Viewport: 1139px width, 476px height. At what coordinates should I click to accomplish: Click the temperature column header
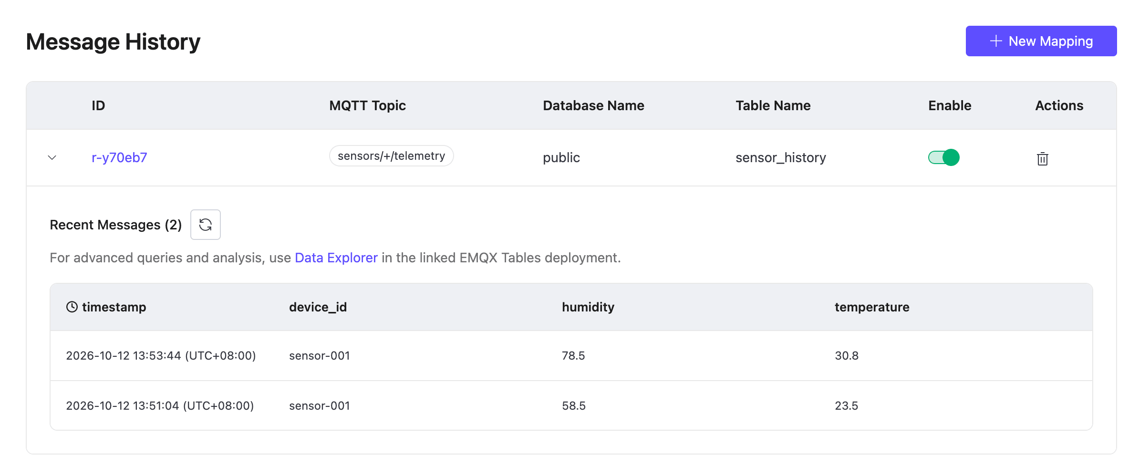tap(872, 307)
